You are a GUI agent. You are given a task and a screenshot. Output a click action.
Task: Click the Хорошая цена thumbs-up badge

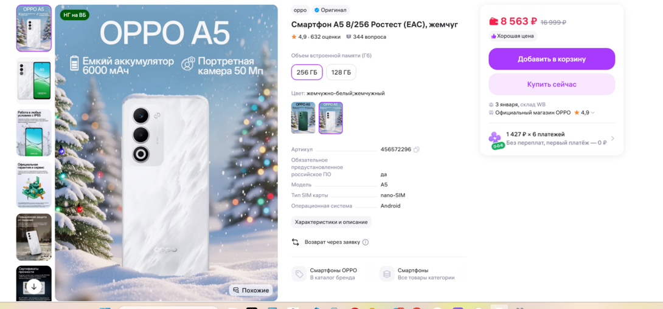click(x=512, y=36)
